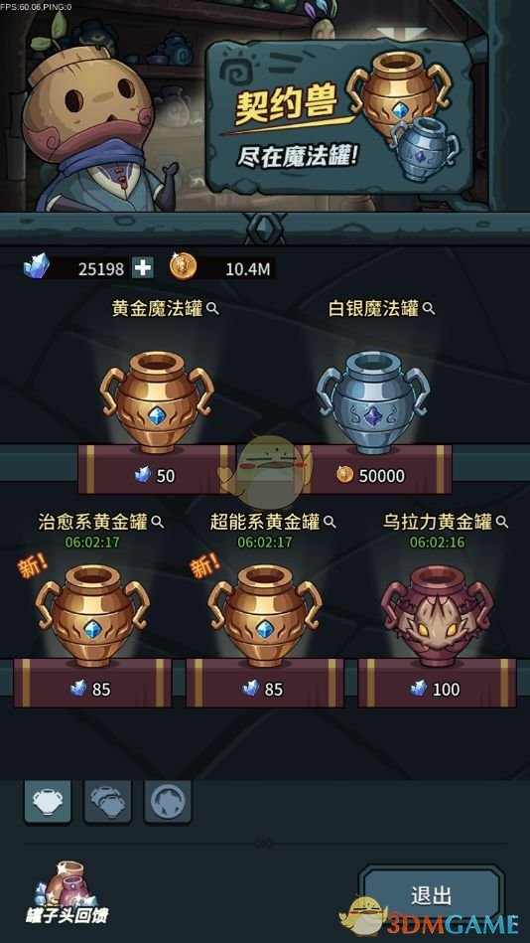Click the 退出 exit button
Image resolution: width=530 pixels, height=943 pixels.
click(x=432, y=895)
